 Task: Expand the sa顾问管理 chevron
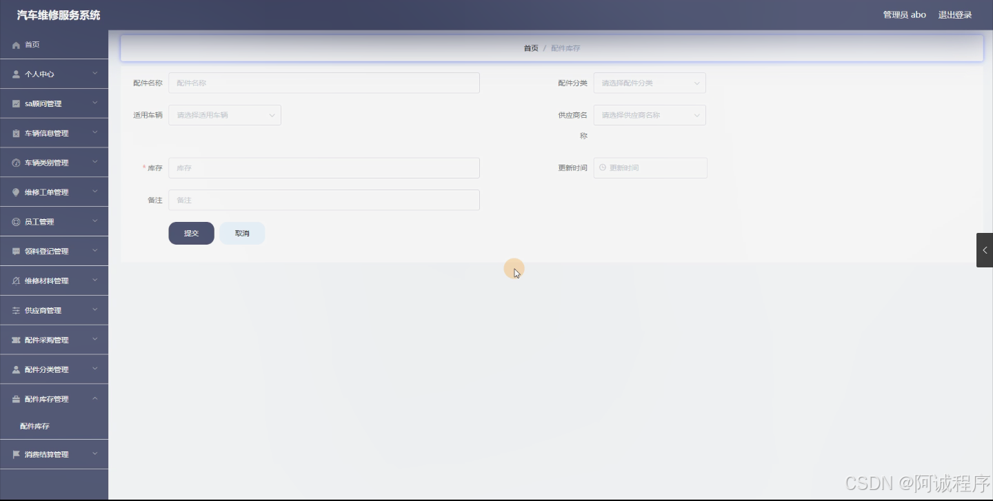coord(95,103)
